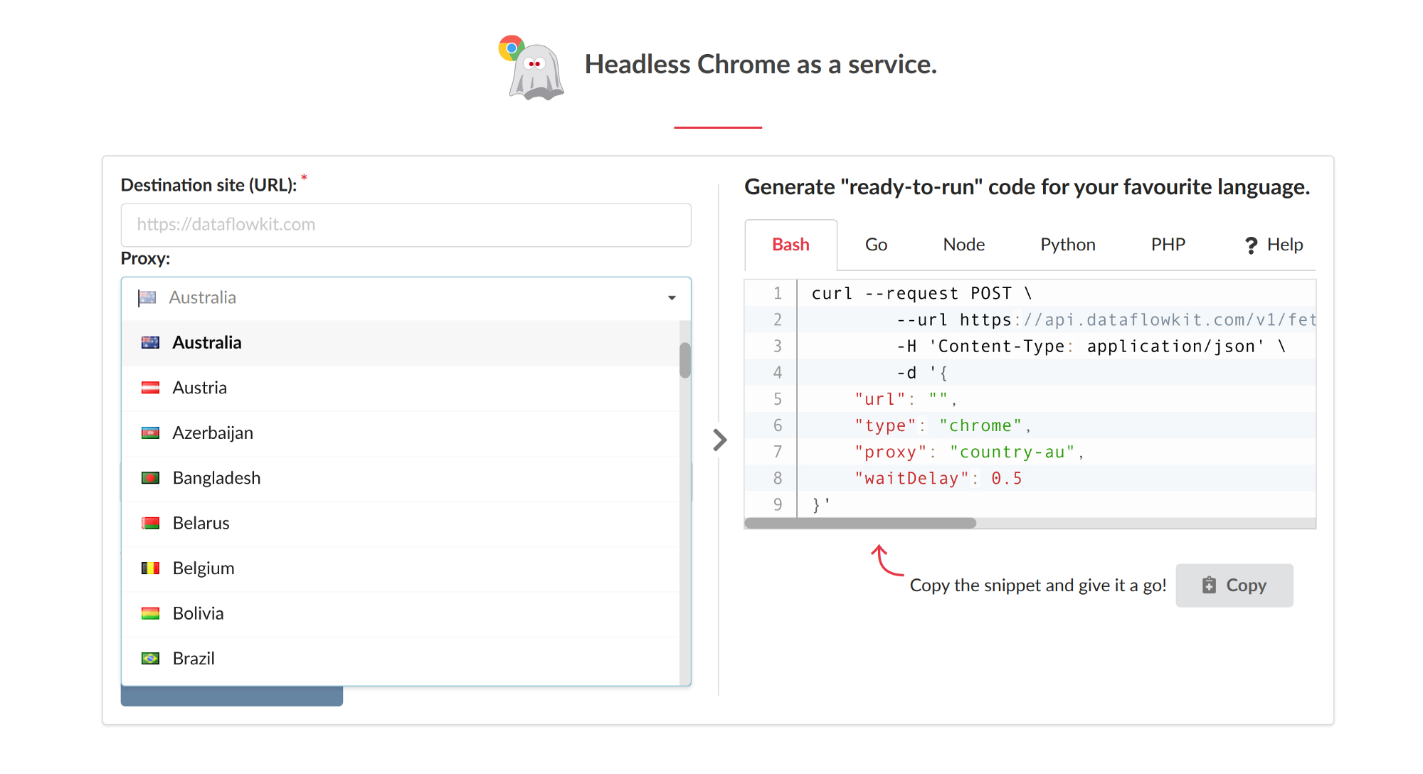Choose Bolivia proxy option
1423x774 pixels.
click(199, 613)
